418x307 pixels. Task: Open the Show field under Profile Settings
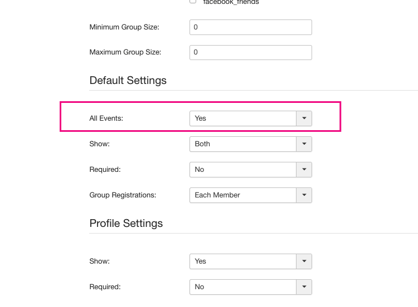(x=243, y=261)
